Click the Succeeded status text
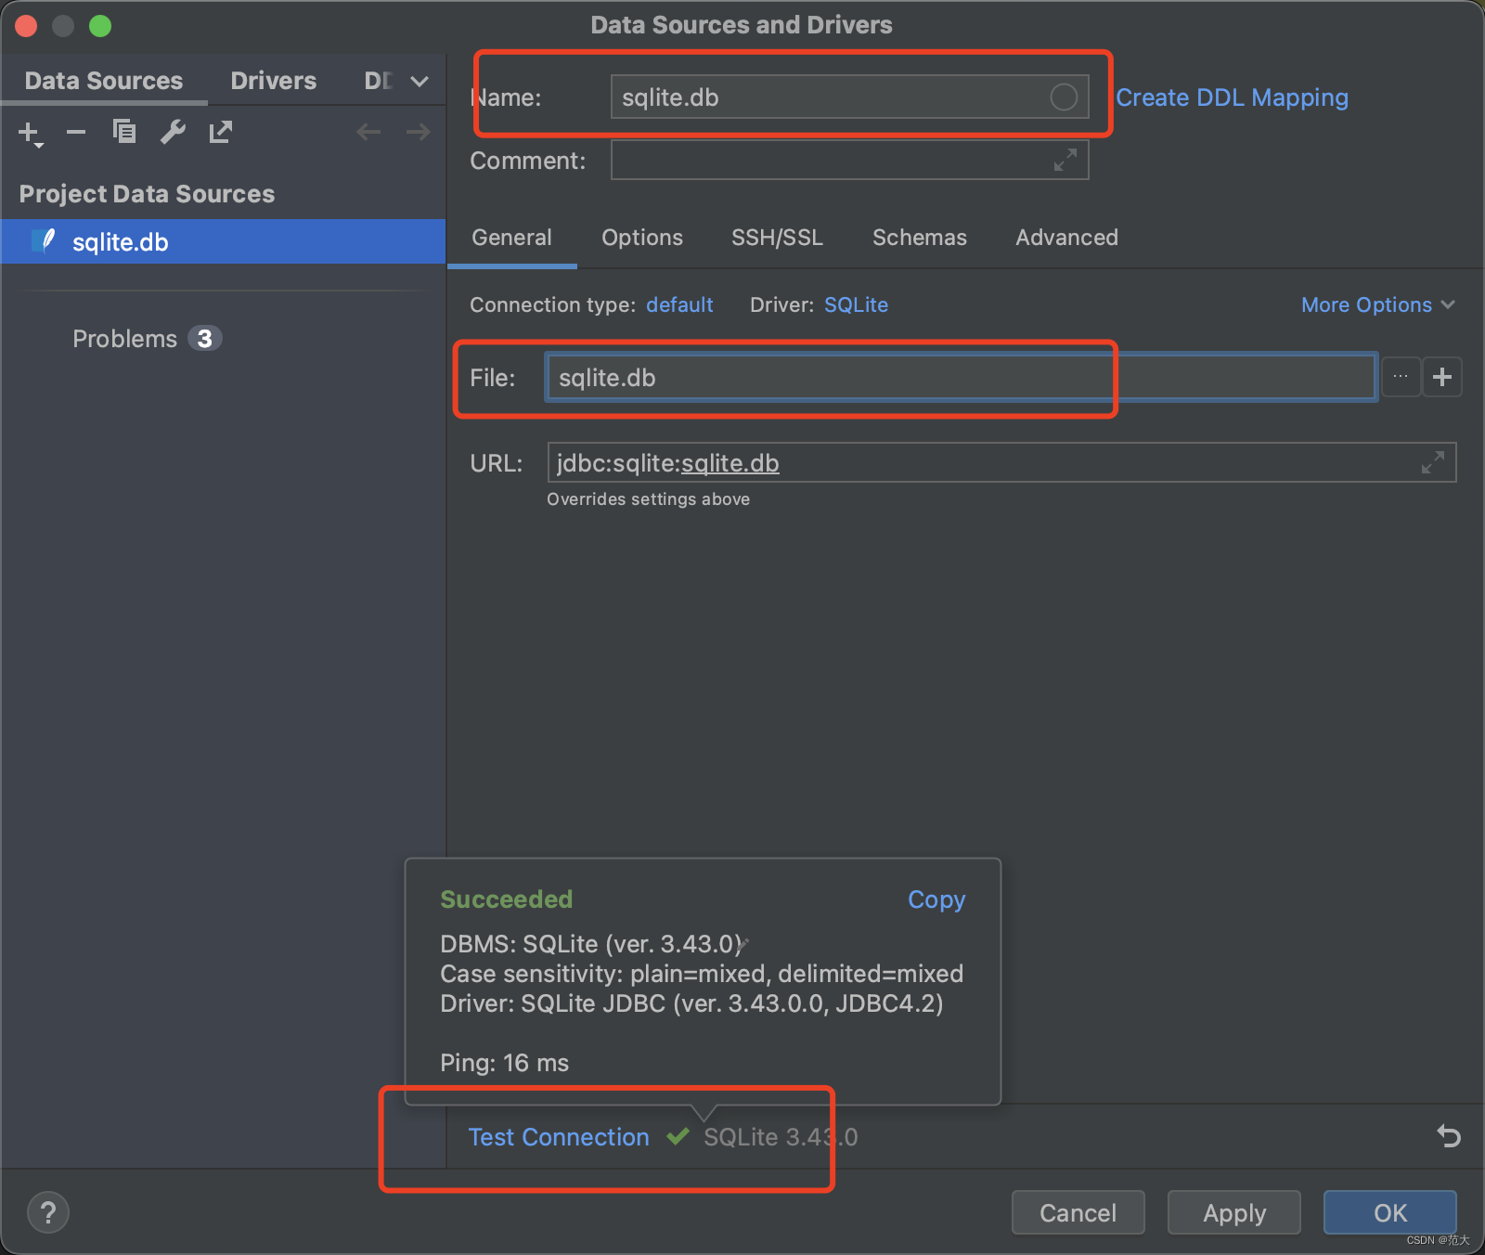The image size is (1485, 1255). pyautogui.click(x=506, y=899)
